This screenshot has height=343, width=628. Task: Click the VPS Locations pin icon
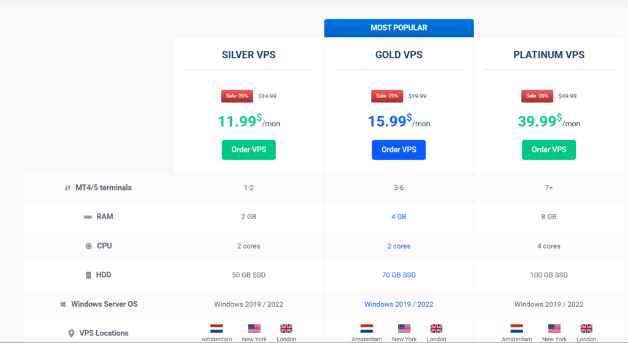(x=71, y=333)
